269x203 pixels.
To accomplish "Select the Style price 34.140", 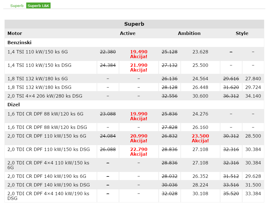I will [x=253, y=96].
